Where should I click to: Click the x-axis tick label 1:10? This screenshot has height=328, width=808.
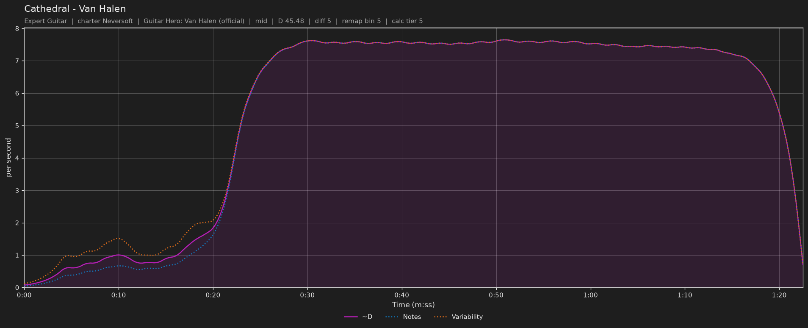685,295
